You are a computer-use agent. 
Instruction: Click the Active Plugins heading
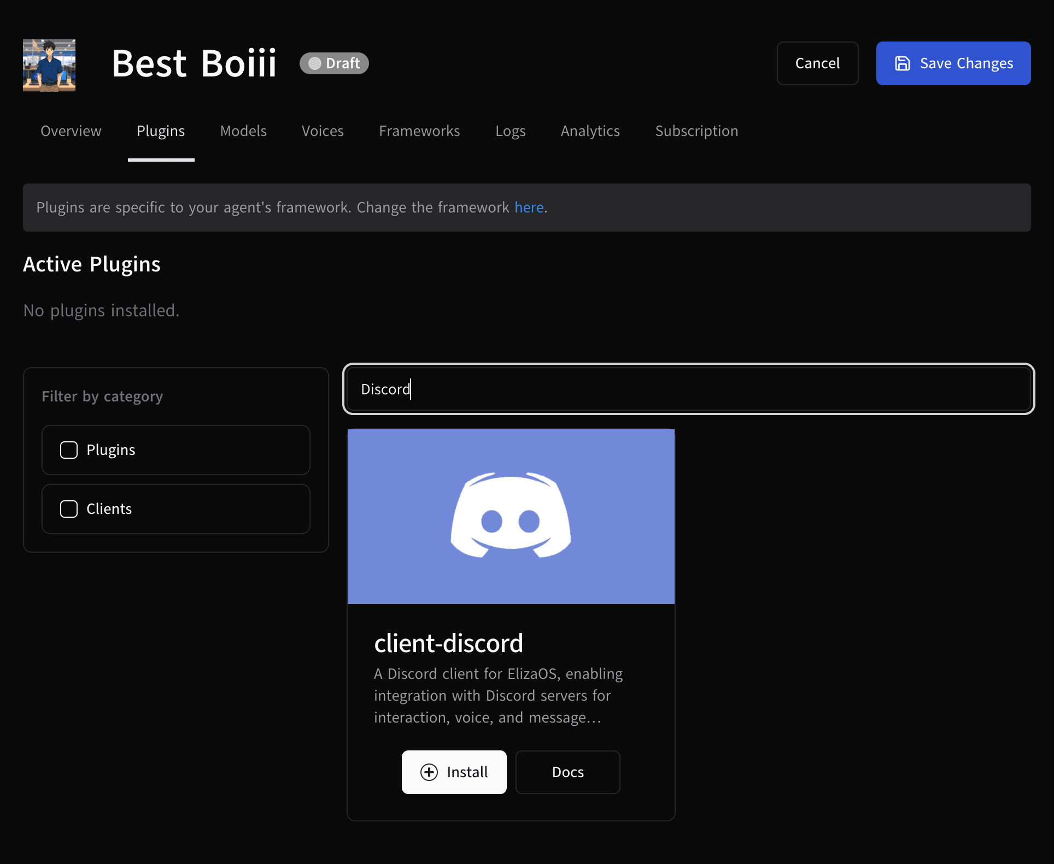[x=92, y=264]
